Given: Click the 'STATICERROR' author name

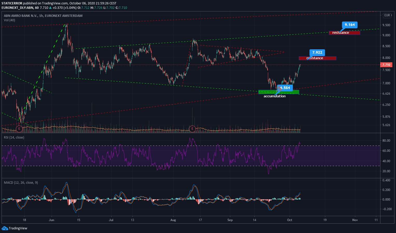Looking at the screenshot, I should [12, 3].
